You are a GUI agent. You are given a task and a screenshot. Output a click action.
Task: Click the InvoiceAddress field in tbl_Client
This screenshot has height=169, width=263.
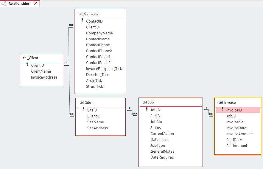tap(44, 77)
